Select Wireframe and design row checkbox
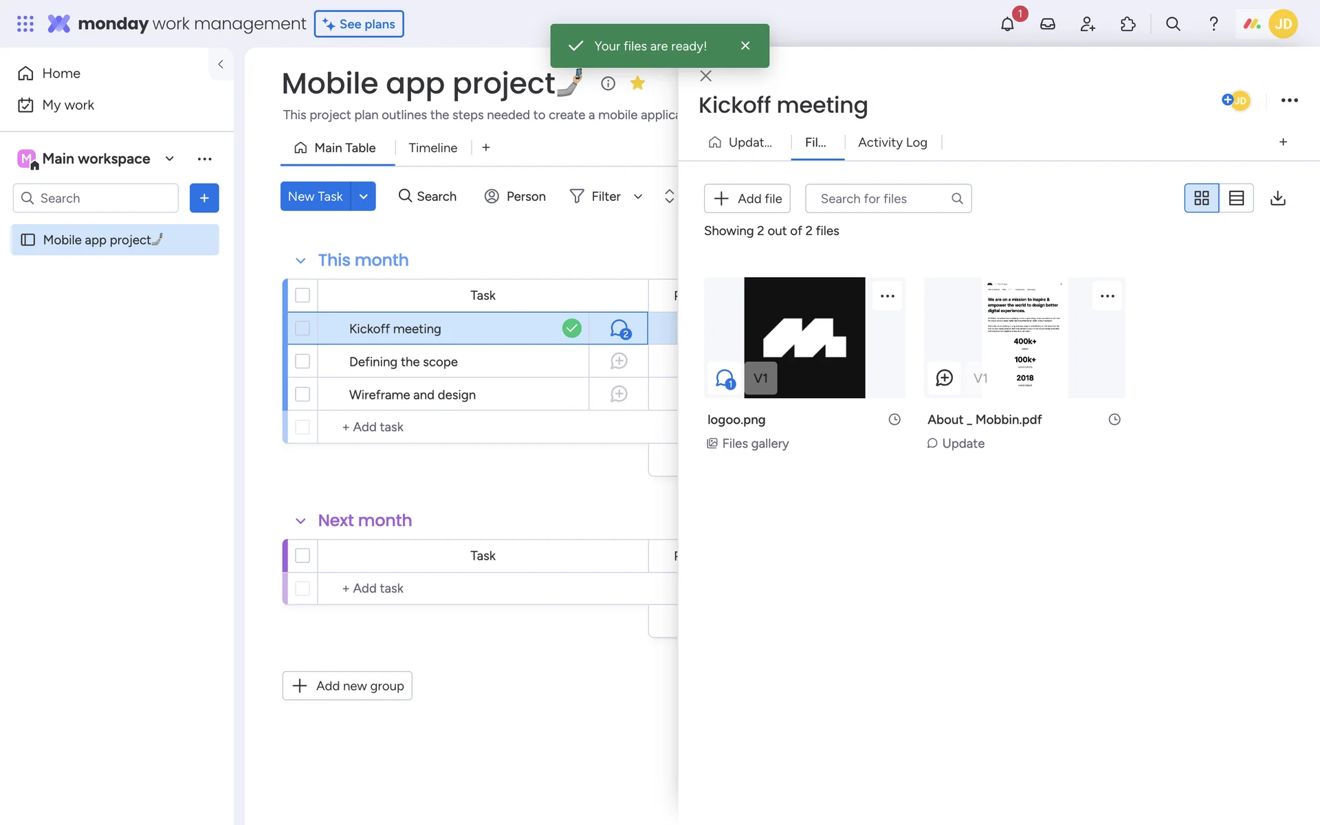Viewport: 1320px width, 825px height. click(302, 395)
